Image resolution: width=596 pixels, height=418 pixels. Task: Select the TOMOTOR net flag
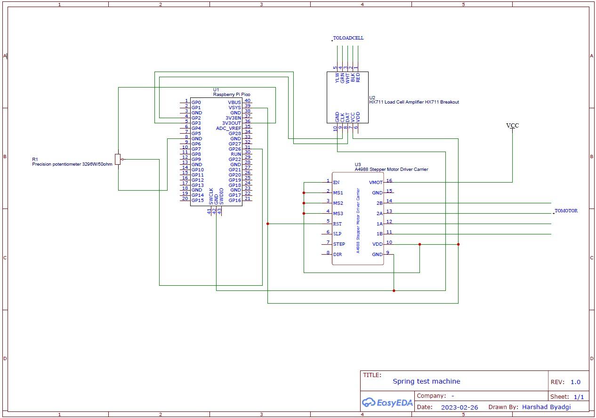click(x=566, y=211)
